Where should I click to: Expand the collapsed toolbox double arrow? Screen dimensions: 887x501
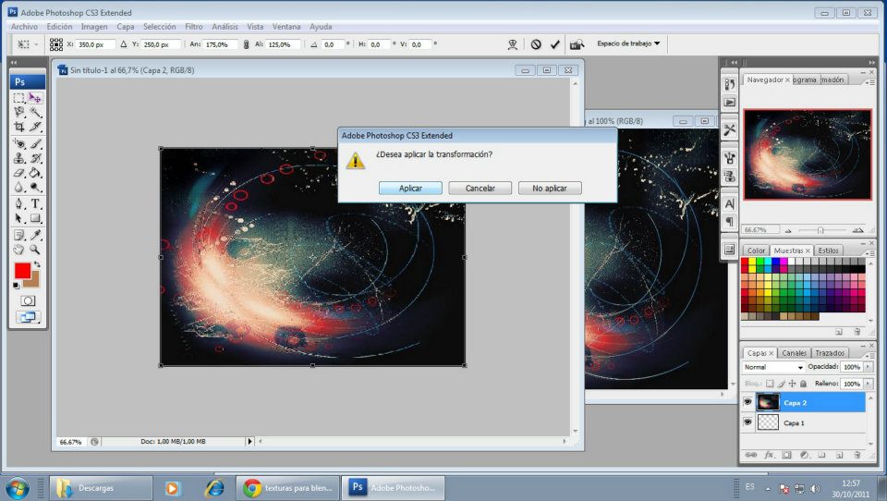point(14,62)
